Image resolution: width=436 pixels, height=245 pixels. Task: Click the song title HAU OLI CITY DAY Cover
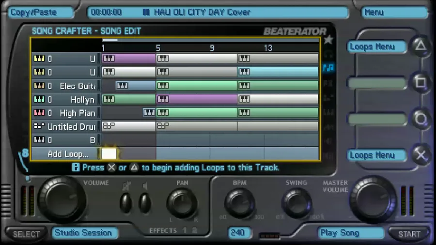(x=202, y=12)
